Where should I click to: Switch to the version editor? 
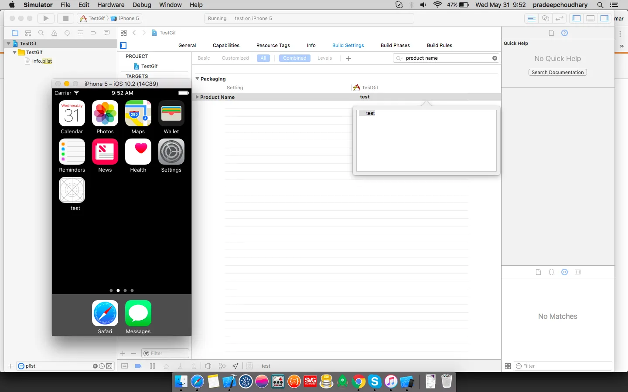click(560, 18)
